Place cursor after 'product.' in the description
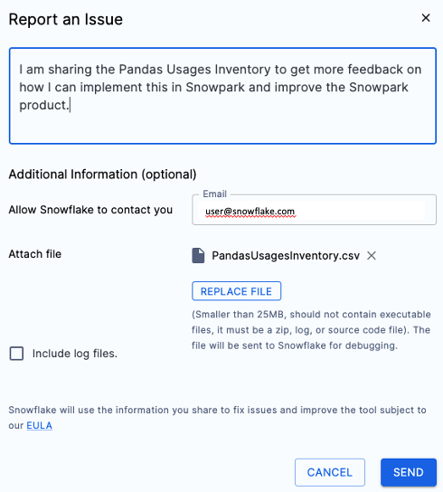The width and height of the screenshot is (443, 492). (70, 105)
